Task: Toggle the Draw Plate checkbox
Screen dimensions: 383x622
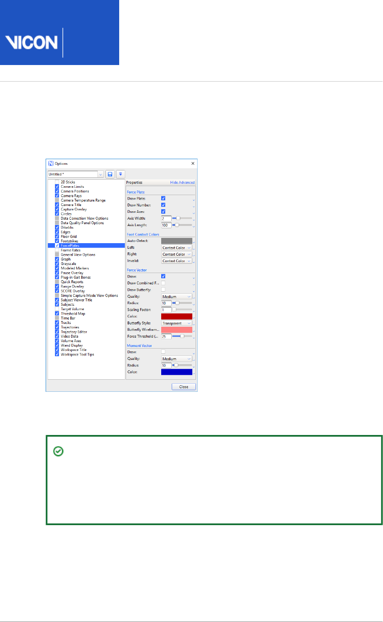Action: pyautogui.click(x=163, y=198)
